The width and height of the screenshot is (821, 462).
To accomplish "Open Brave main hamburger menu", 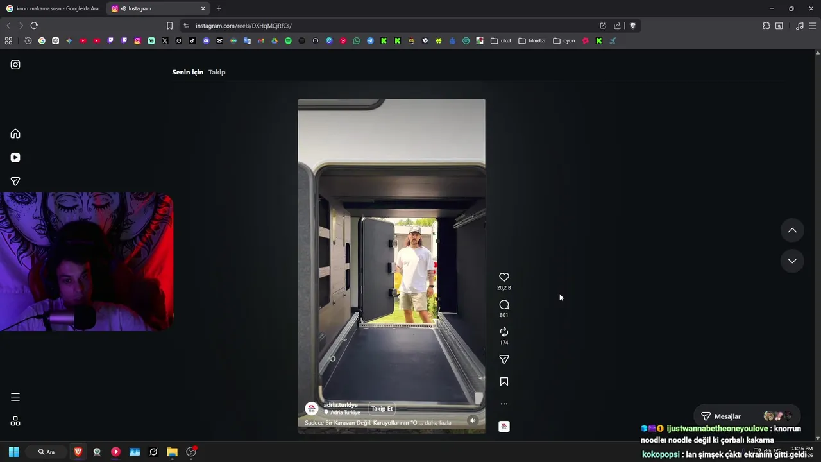I will tap(813, 26).
